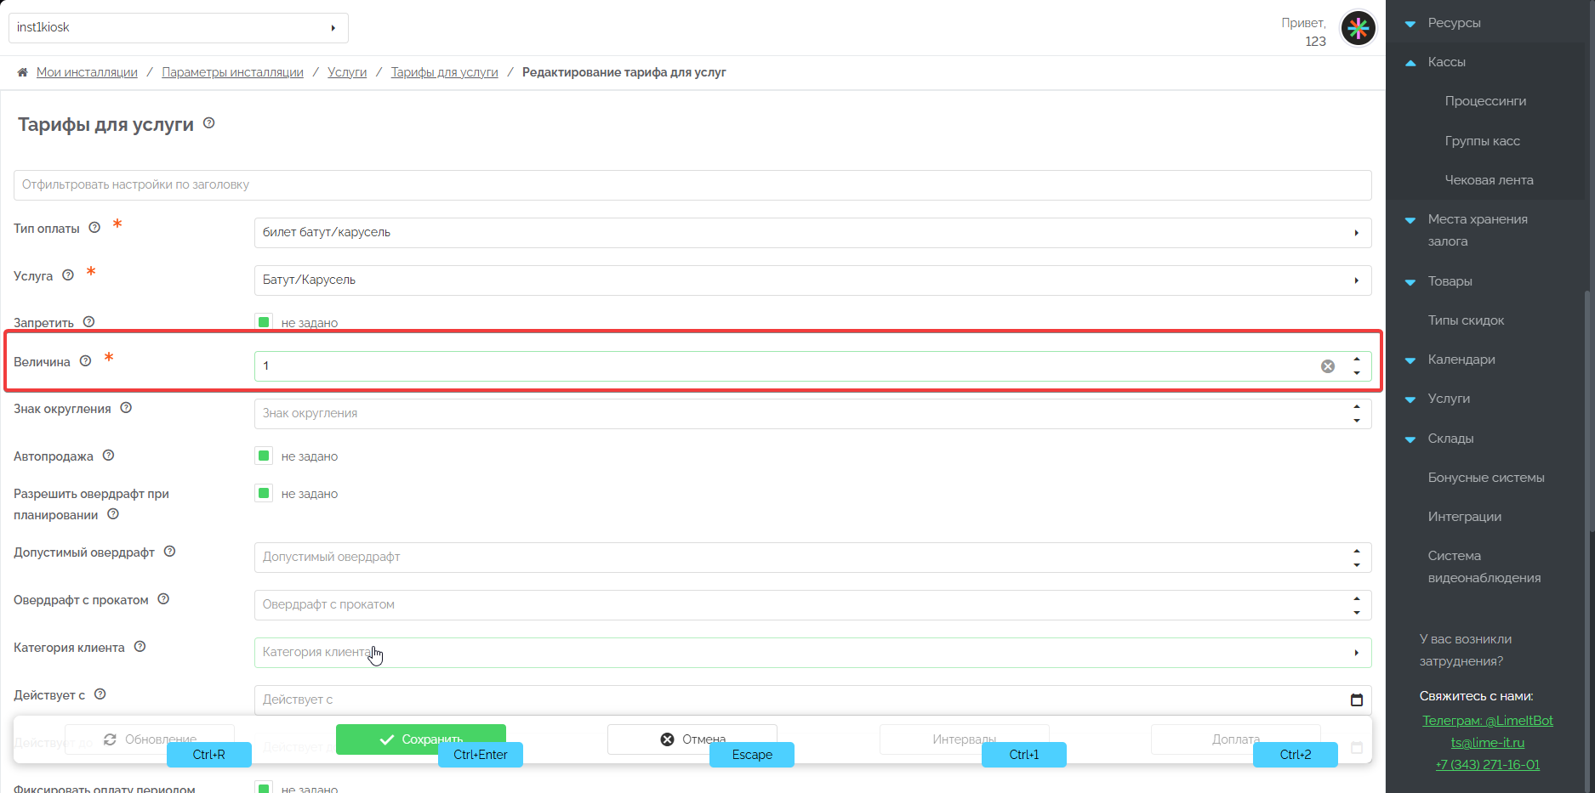Open the Услуга dropdown
The height and width of the screenshot is (793, 1595).
click(812, 280)
